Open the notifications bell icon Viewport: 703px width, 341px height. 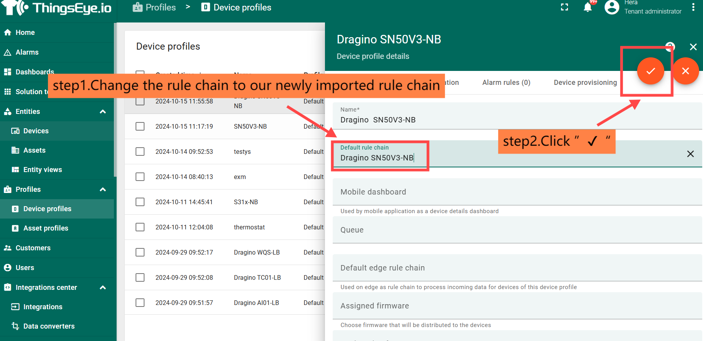coord(587,7)
